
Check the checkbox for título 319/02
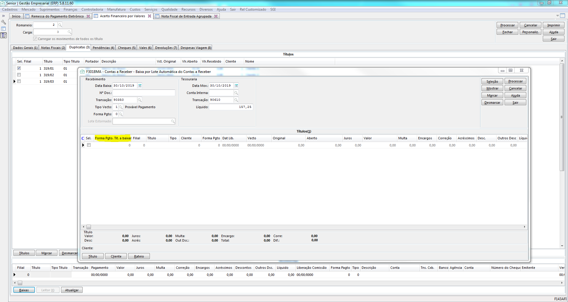19,75
